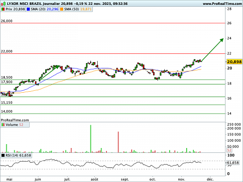The image size is (243, 182).
Task: Select the yellow 20,898 current price tag
Action: click(234, 62)
